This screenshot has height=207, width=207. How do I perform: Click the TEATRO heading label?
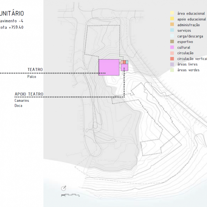(35, 70)
